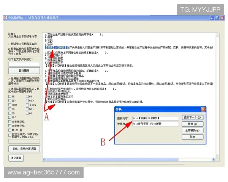Viewport: 228px width, 182px height.
Task: Click option "D. 科技发展水平" of question 2
Action: pos(54,63)
